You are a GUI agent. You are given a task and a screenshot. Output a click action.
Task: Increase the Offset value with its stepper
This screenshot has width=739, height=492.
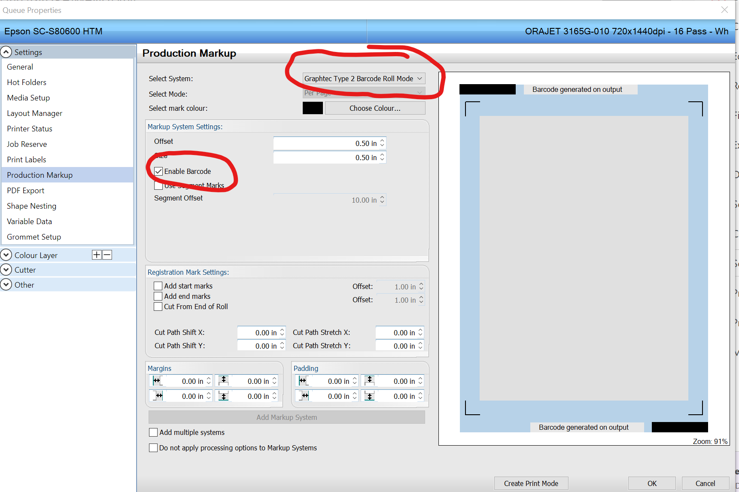pyautogui.click(x=381, y=141)
